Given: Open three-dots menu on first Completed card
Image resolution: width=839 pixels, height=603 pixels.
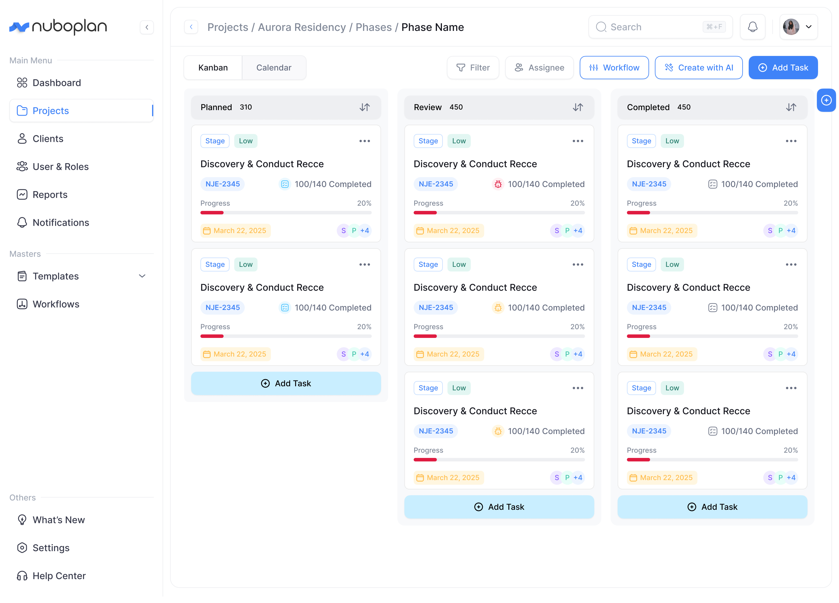Looking at the screenshot, I should click(791, 141).
